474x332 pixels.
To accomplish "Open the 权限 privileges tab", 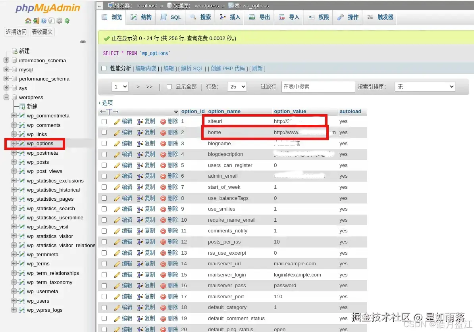I will click(319, 17).
